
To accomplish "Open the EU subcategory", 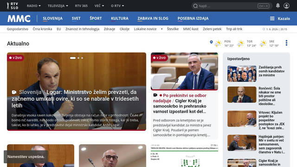I will (59, 29).
